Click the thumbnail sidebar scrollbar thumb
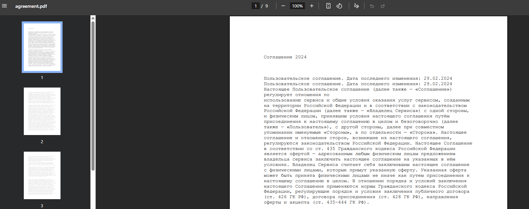 tap(93, 95)
